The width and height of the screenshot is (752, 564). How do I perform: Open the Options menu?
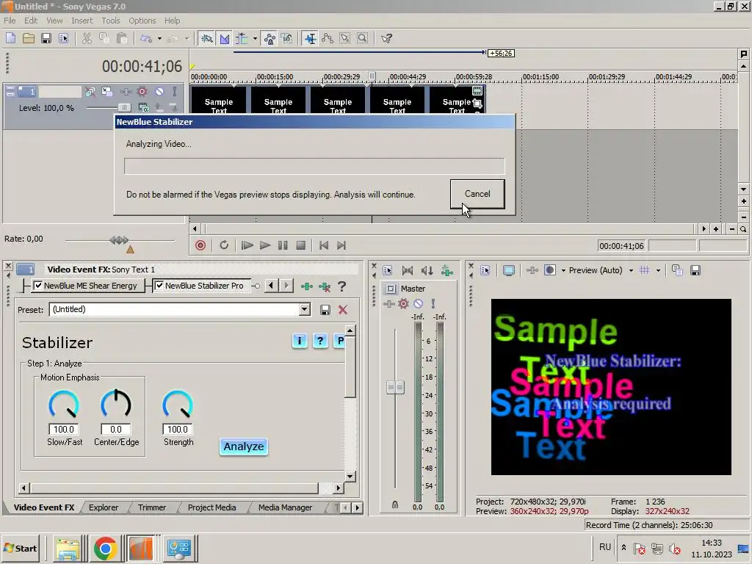point(142,21)
